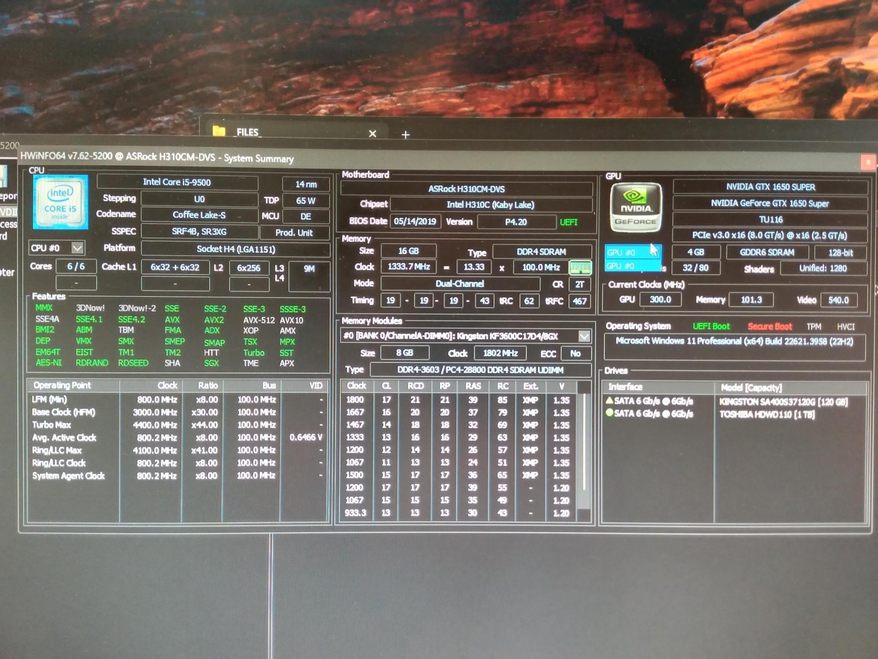The height and width of the screenshot is (659, 878).
Task: Click the 933.3 memory timing row
Action: (x=459, y=513)
